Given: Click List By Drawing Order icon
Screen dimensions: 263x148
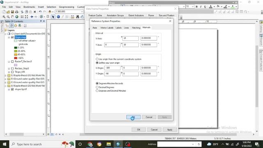Looking at the screenshot, I should tap(7, 25).
